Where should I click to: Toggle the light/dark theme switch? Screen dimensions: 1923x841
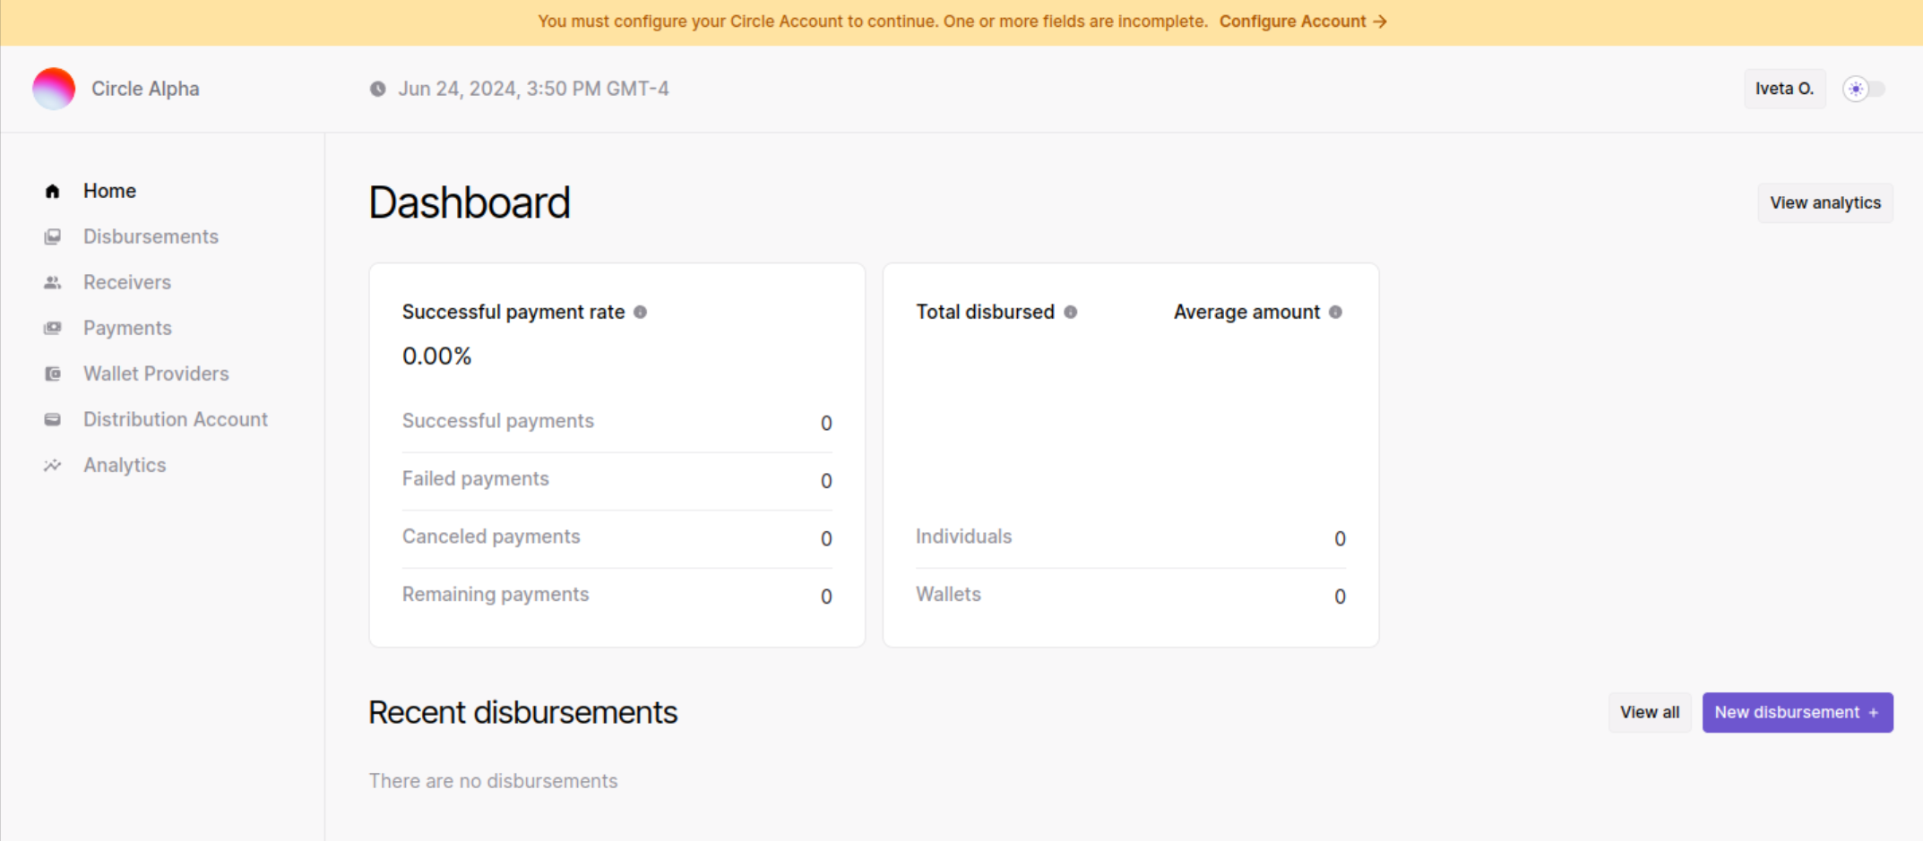1864,89
